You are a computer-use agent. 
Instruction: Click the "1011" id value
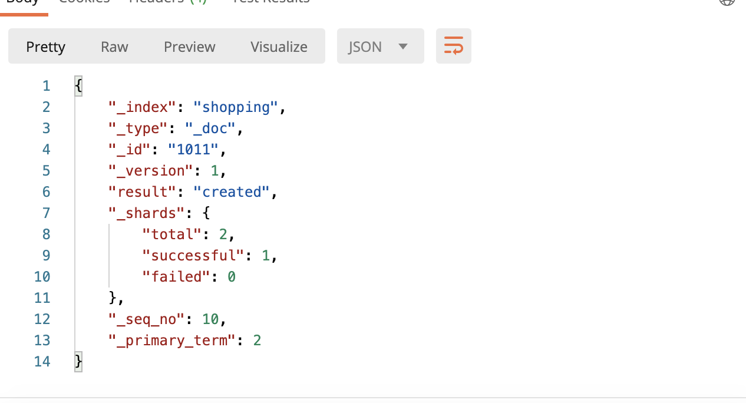tap(193, 150)
